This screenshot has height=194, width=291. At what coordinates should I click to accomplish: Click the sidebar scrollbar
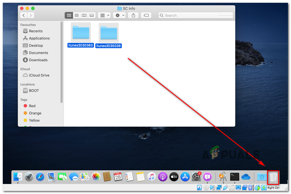tap(61, 62)
